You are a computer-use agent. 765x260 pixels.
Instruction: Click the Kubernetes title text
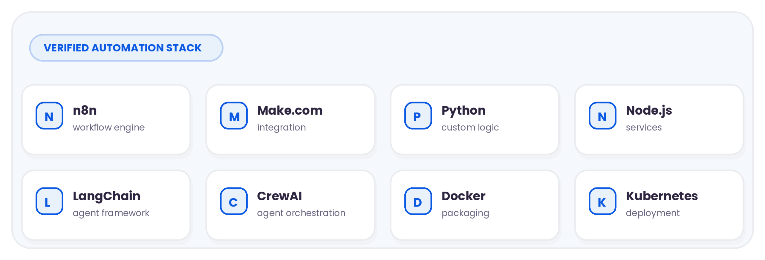(x=662, y=196)
